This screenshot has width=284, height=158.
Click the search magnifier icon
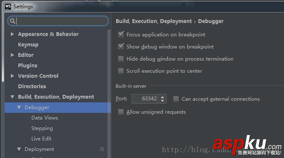pos(12,21)
